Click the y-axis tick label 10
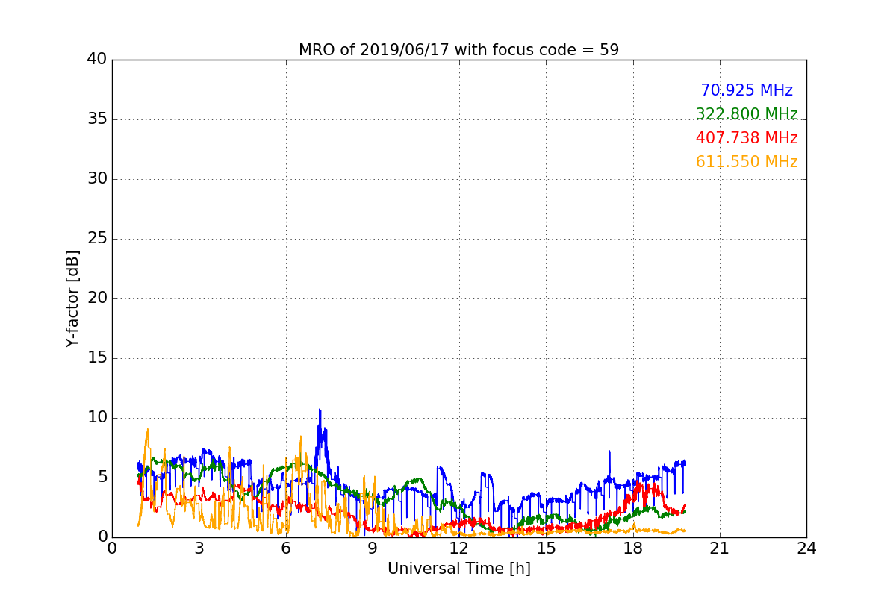This screenshot has height=597, width=896. pos(97,418)
